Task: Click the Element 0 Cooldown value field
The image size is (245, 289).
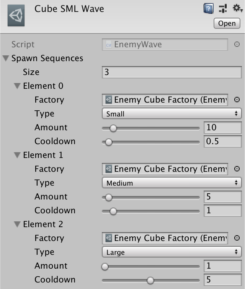Action: 223,141
